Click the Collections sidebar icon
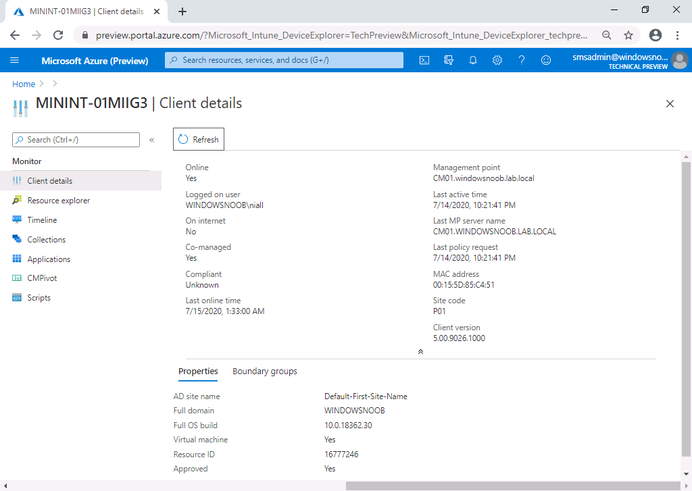Image resolution: width=692 pixels, height=491 pixels. click(17, 239)
